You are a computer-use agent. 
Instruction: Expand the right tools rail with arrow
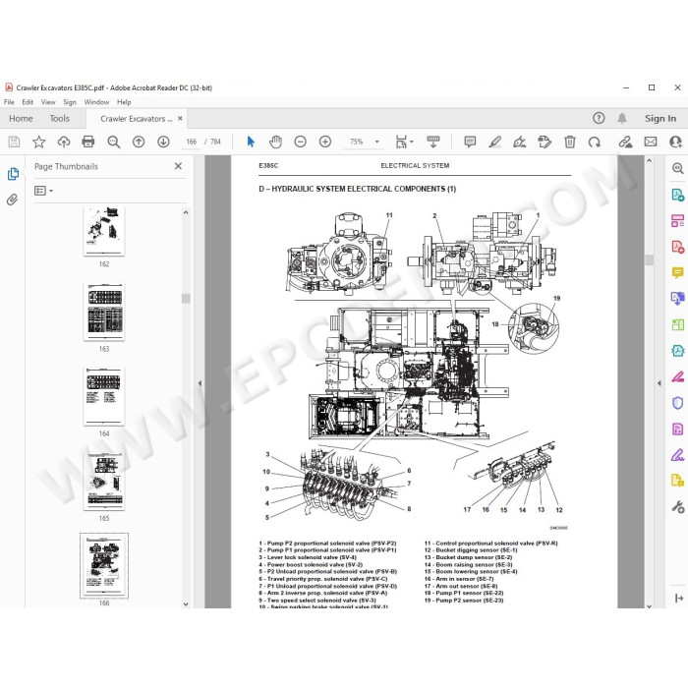click(x=679, y=598)
